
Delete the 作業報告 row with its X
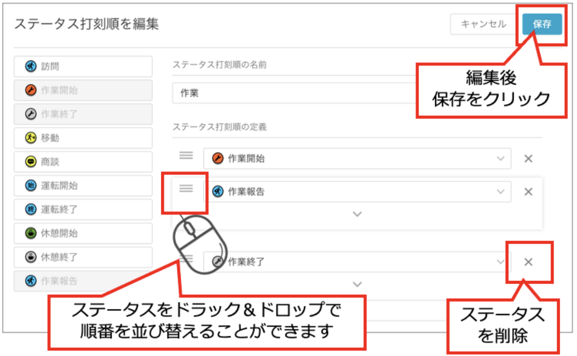click(528, 192)
